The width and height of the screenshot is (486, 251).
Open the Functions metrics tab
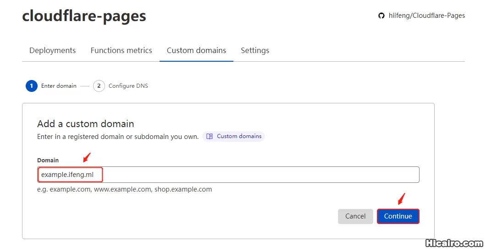coord(121,50)
